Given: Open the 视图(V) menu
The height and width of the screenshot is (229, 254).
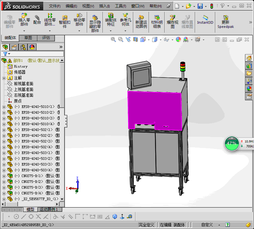Looking at the screenshot, I should pos(88,6).
